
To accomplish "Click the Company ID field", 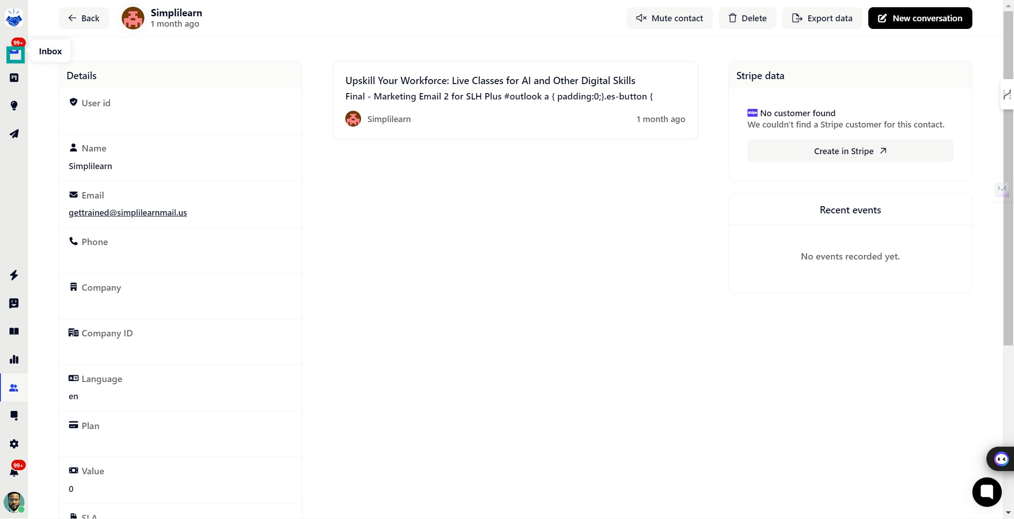I will pos(181,342).
